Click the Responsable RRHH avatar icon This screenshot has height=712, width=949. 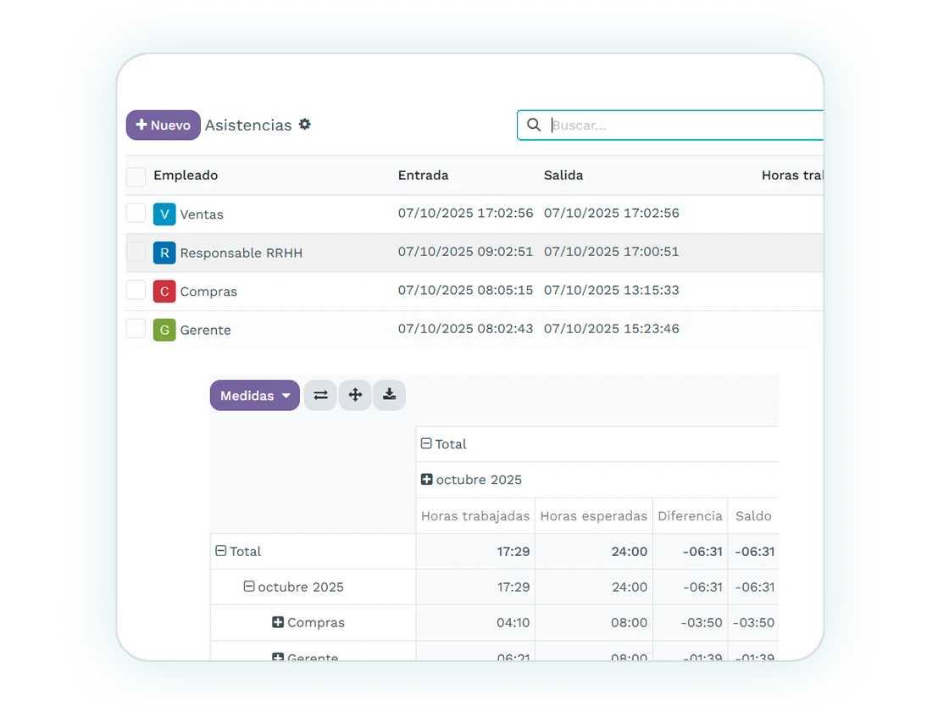coord(164,253)
